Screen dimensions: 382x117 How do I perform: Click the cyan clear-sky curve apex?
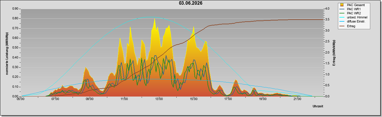point(150,17)
